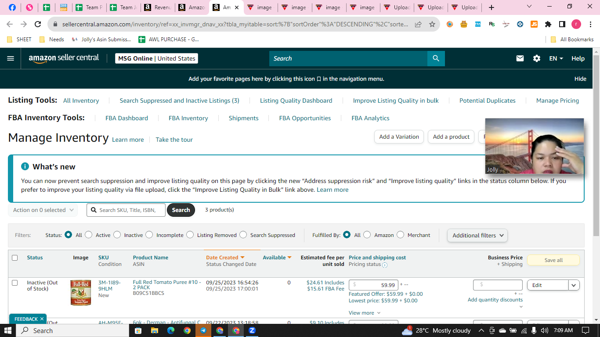Expand 'View more' pricing details
Image resolution: width=600 pixels, height=337 pixels.
tap(365, 313)
